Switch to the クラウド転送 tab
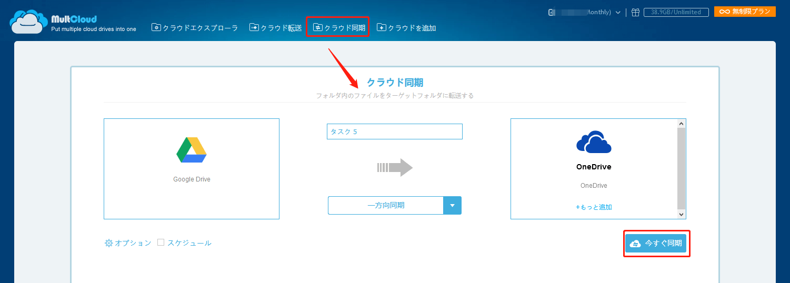This screenshot has height=283, width=790. click(x=276, y=28)
